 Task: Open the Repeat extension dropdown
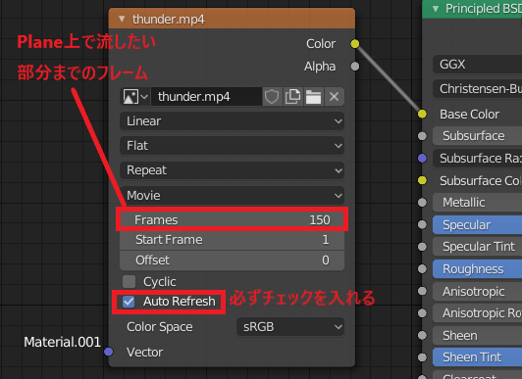[x=232, y=170]
